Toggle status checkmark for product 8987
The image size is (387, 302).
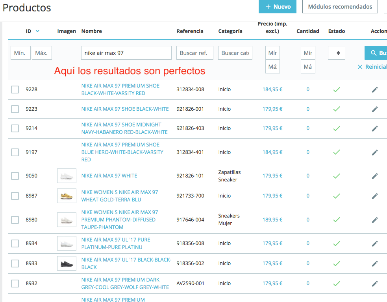tap(337, 196)
